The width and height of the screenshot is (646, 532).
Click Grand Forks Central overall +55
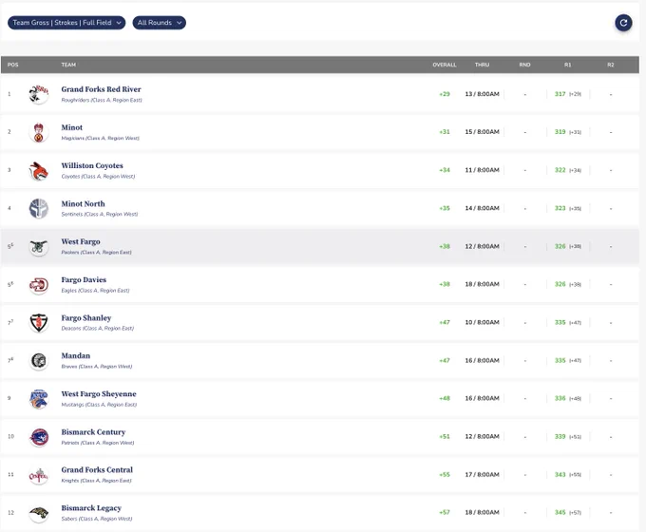(445, 475)
